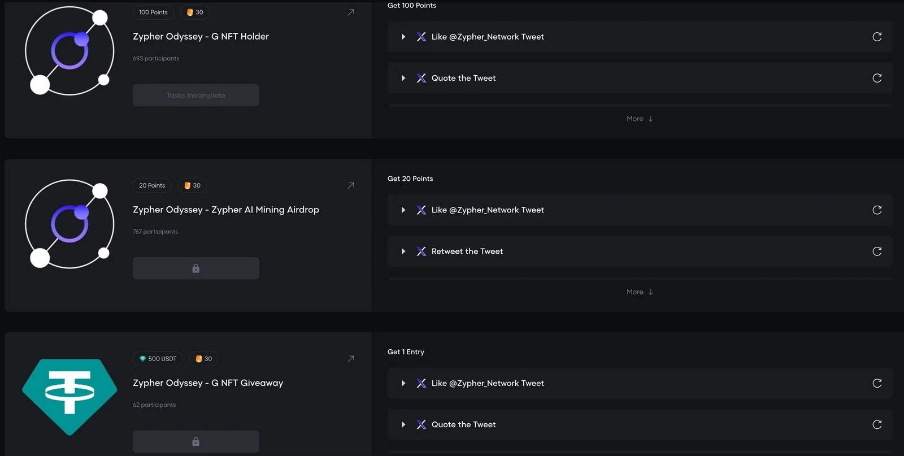
Task: Show more tasks for G NFT Holder
Action: click(640, 119)
